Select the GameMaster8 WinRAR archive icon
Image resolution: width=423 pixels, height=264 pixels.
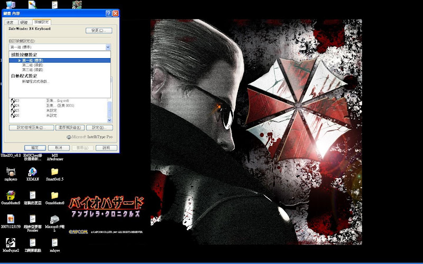tap(11, 195)
